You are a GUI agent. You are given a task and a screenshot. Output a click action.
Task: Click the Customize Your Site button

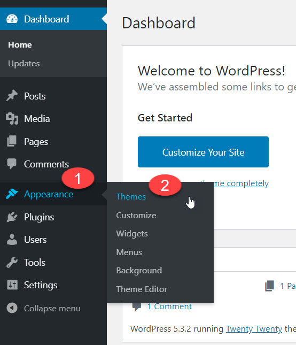pos(203,152)
